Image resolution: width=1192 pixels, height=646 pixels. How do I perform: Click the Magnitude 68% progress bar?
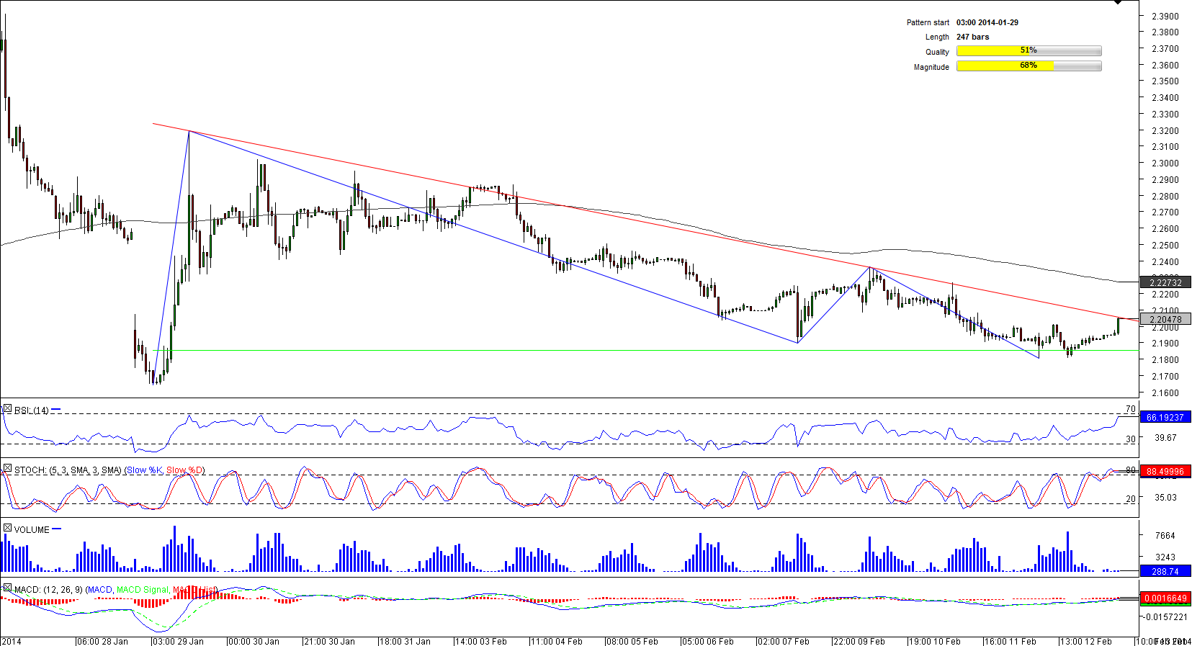(1029, 66)
